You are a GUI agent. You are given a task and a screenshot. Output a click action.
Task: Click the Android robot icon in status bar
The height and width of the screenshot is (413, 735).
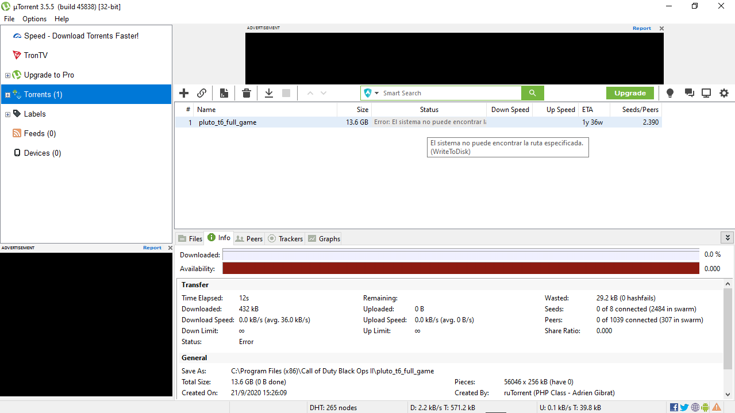pyautogui.click(x=706, y=407)
